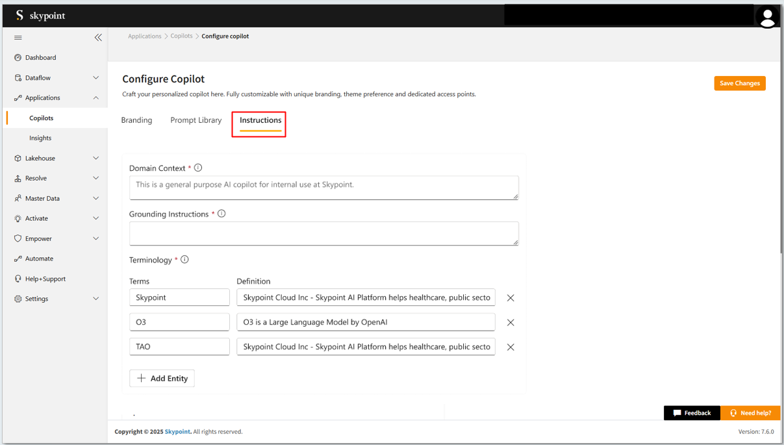This screenshot has width=784, height=445.
Task: Open the Feedback button
Action: [692, 413]
